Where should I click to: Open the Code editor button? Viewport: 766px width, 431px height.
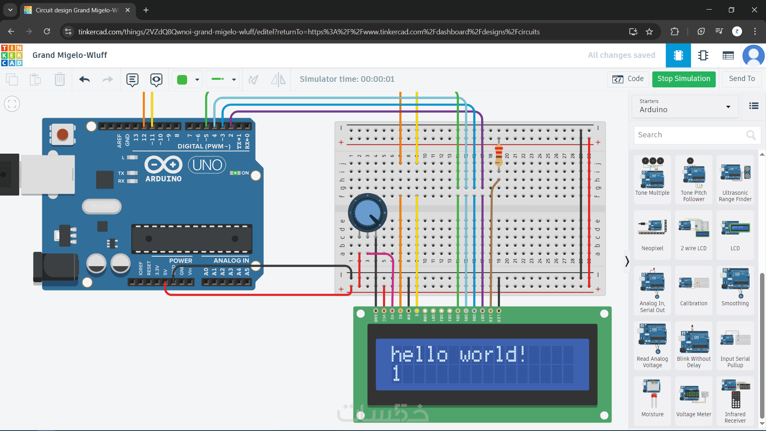point(628,79)
